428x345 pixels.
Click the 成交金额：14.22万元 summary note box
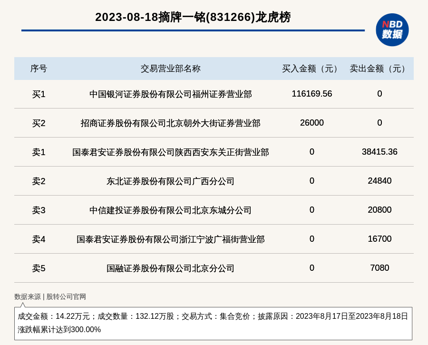(213, 324)
